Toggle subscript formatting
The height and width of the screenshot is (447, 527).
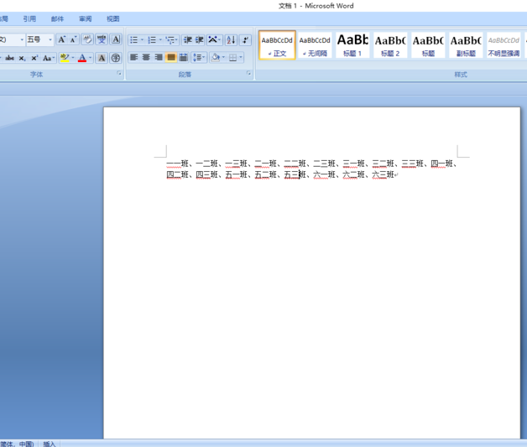click(x=22, y=58)
